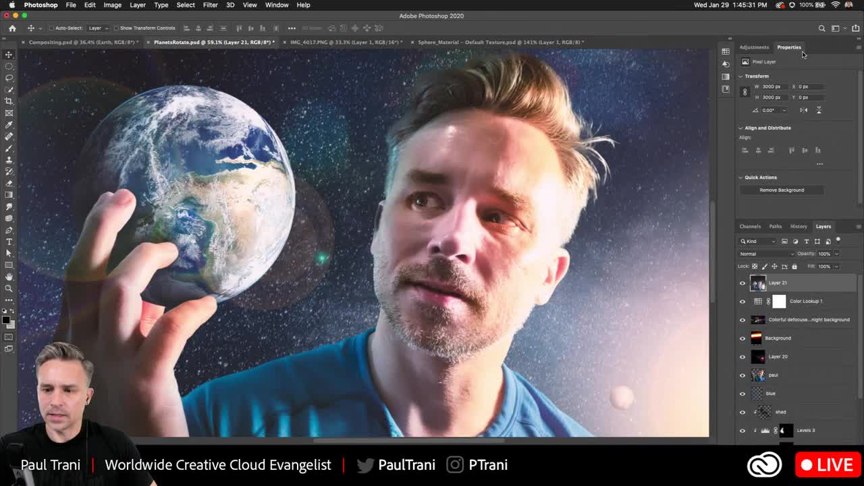Open more align options (three dots) in Properties
The width and height of the screenshot is (864, 486).
click(819, 164)
